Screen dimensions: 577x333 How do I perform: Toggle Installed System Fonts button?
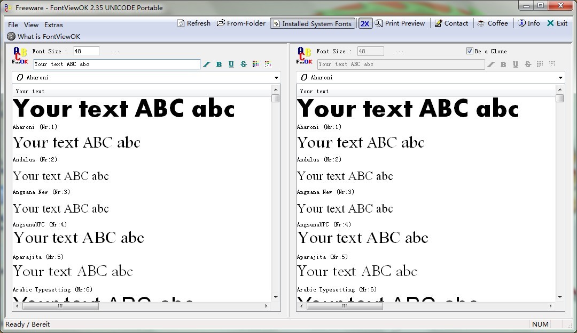click(312, 23)
